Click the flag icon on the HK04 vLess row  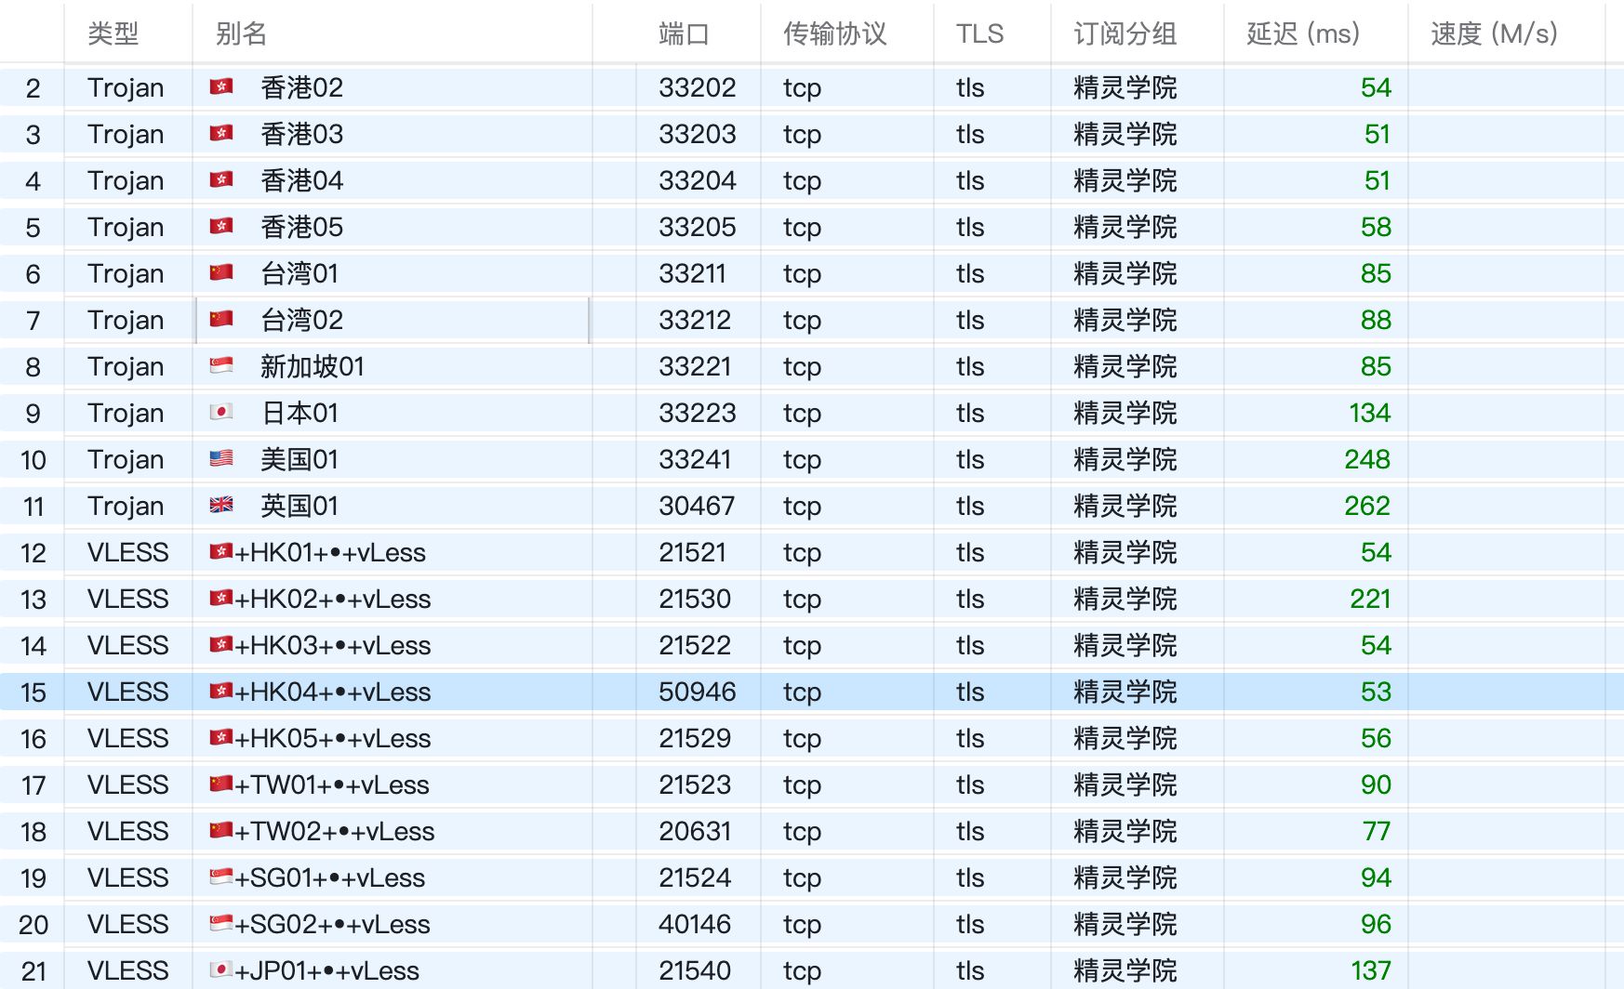(222, 692)
